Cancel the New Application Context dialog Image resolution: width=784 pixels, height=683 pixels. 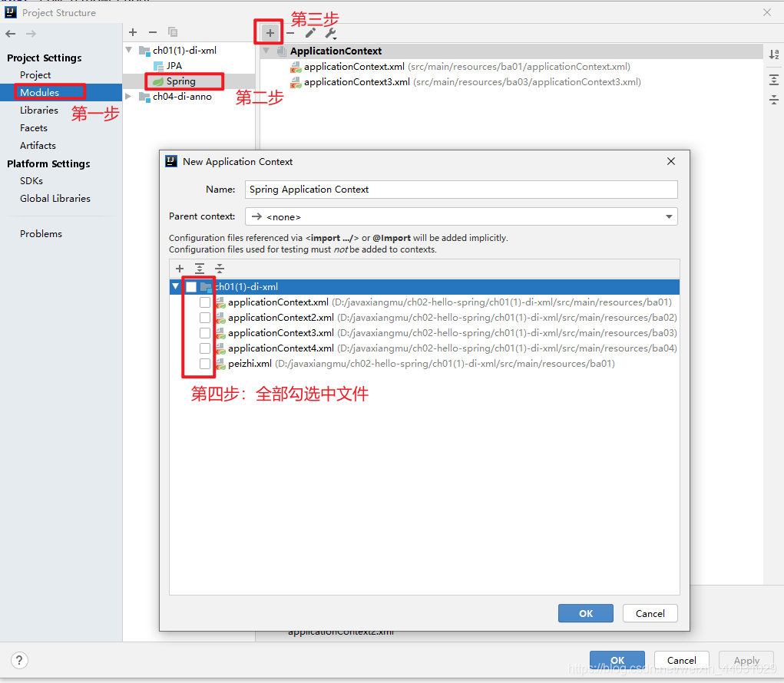pyautogui.click(x=650, y=613)
